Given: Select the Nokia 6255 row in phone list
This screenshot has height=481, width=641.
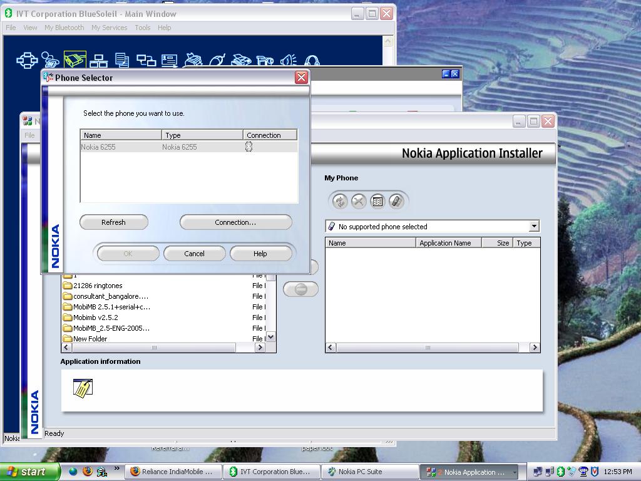Looking at the screenshot, I should 189,147.
